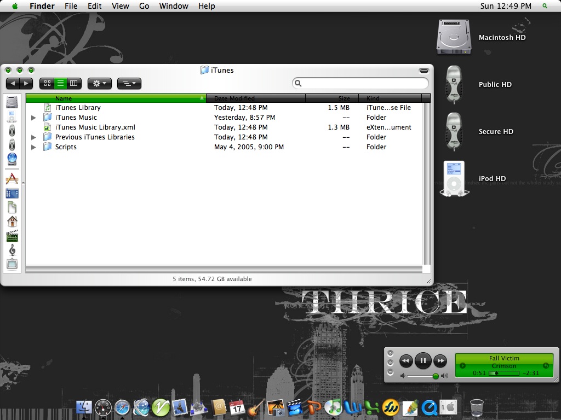Sort by the Kind column header
The image size is (561, 420).
tap(390, 98)
